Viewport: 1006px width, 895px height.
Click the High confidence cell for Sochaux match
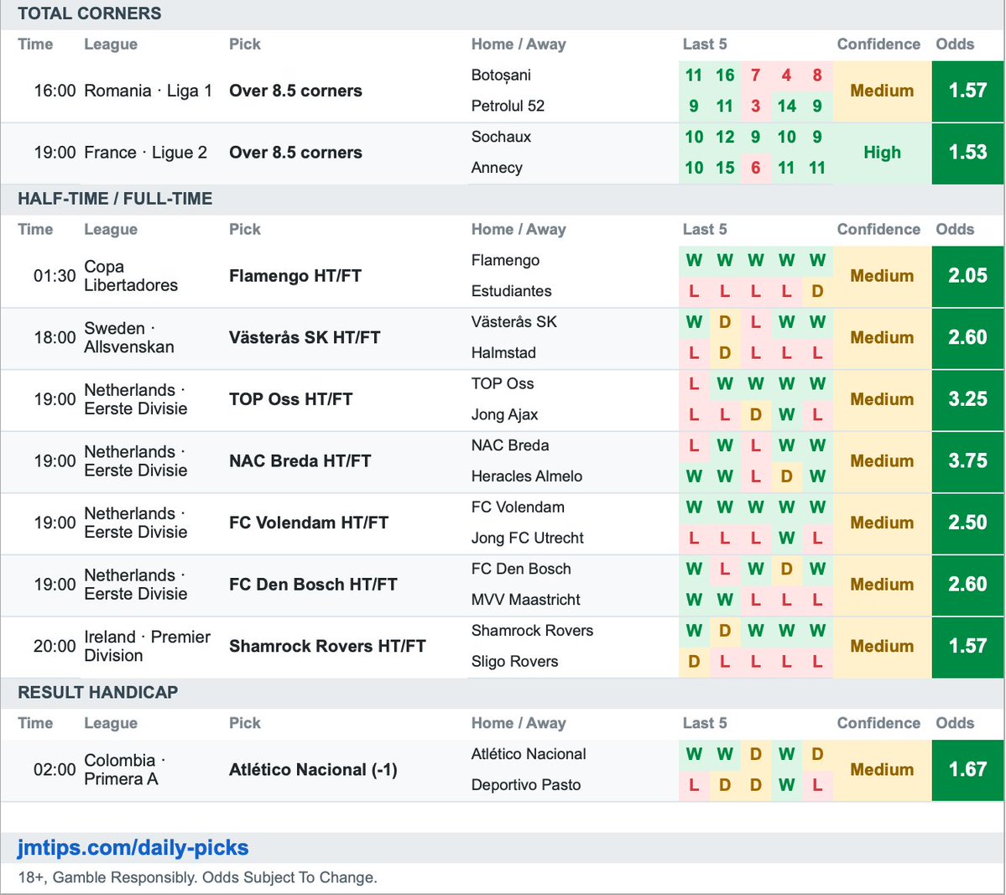tap(882, 153)
